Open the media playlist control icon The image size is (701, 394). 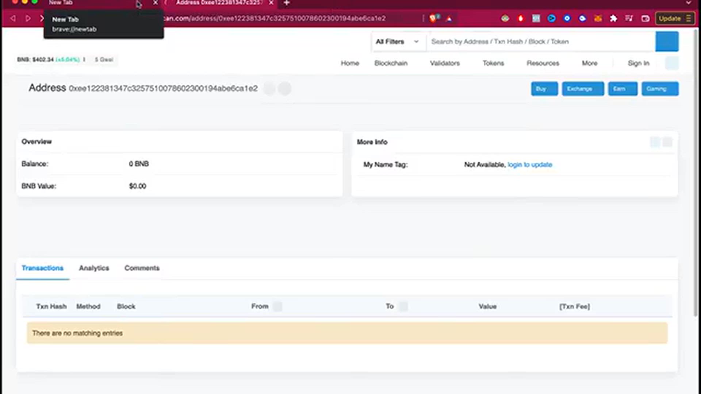point(629,18)
